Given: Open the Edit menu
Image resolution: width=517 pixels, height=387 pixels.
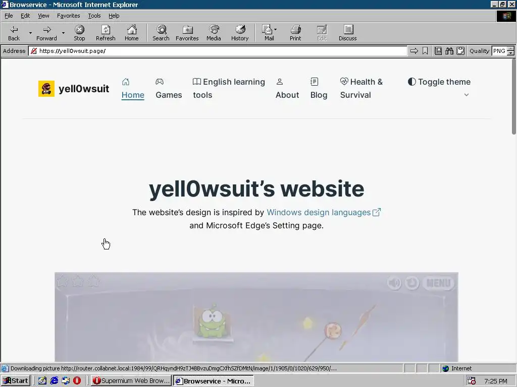Looking at the screenshot, I should click(x=25, y=16).
